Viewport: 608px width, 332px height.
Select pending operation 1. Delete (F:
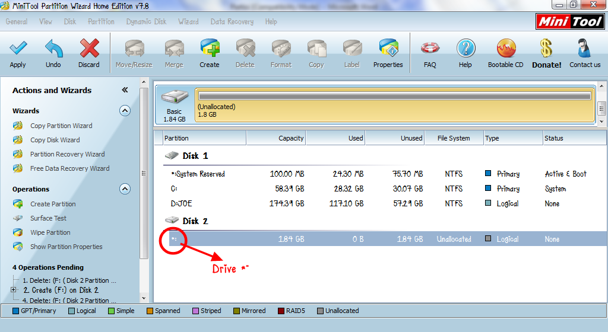[x=69, y=280]
